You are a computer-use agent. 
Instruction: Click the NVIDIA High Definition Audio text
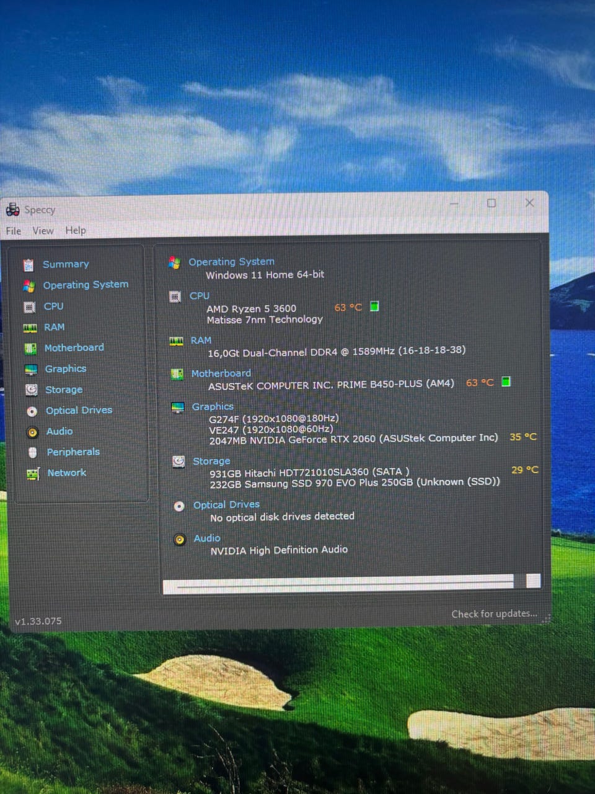(279, 550)
